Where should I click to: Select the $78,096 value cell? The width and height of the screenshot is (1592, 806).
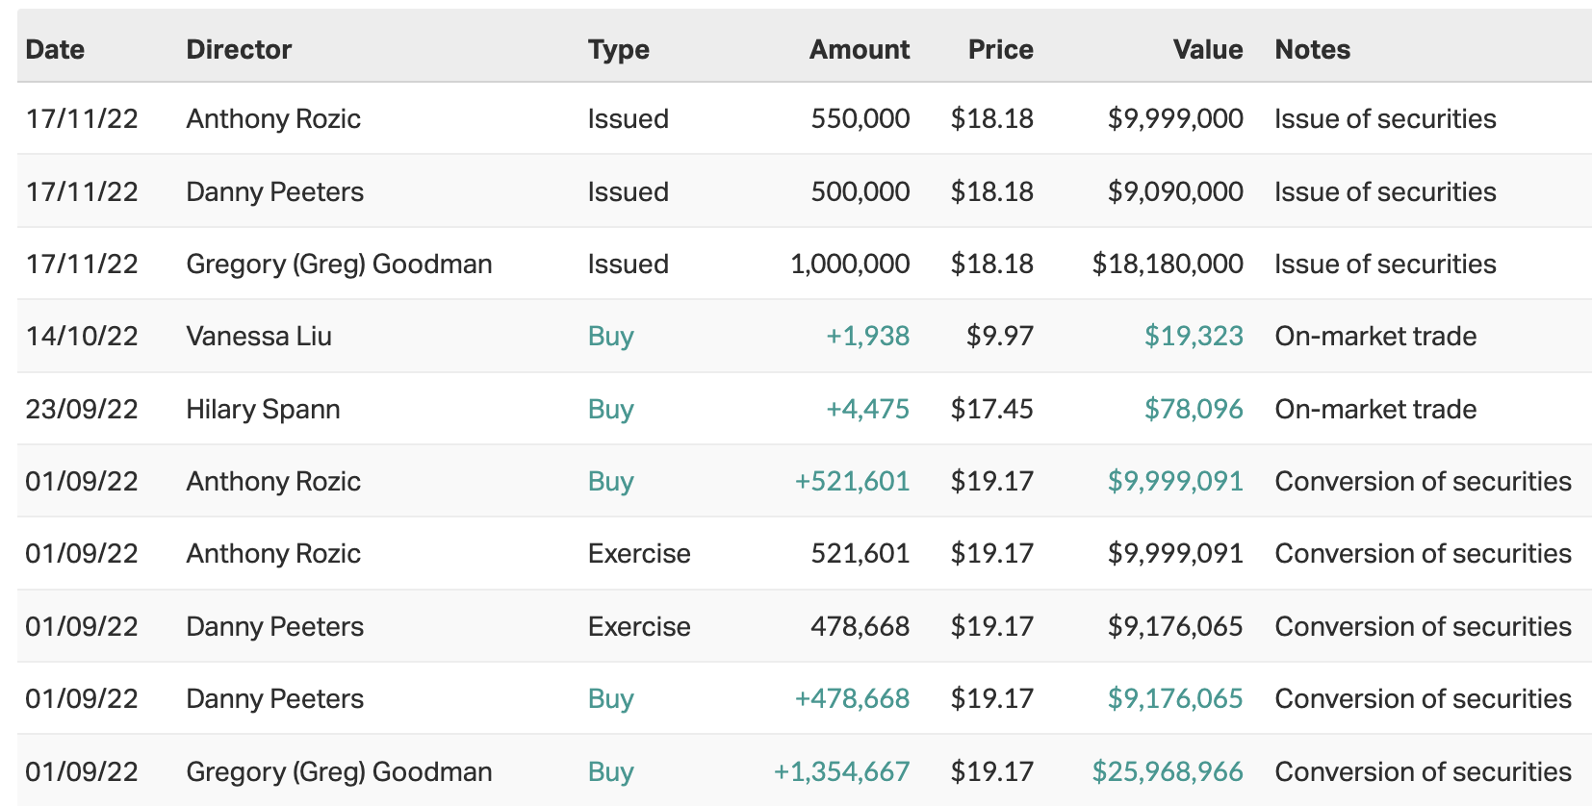[1193, 410]
